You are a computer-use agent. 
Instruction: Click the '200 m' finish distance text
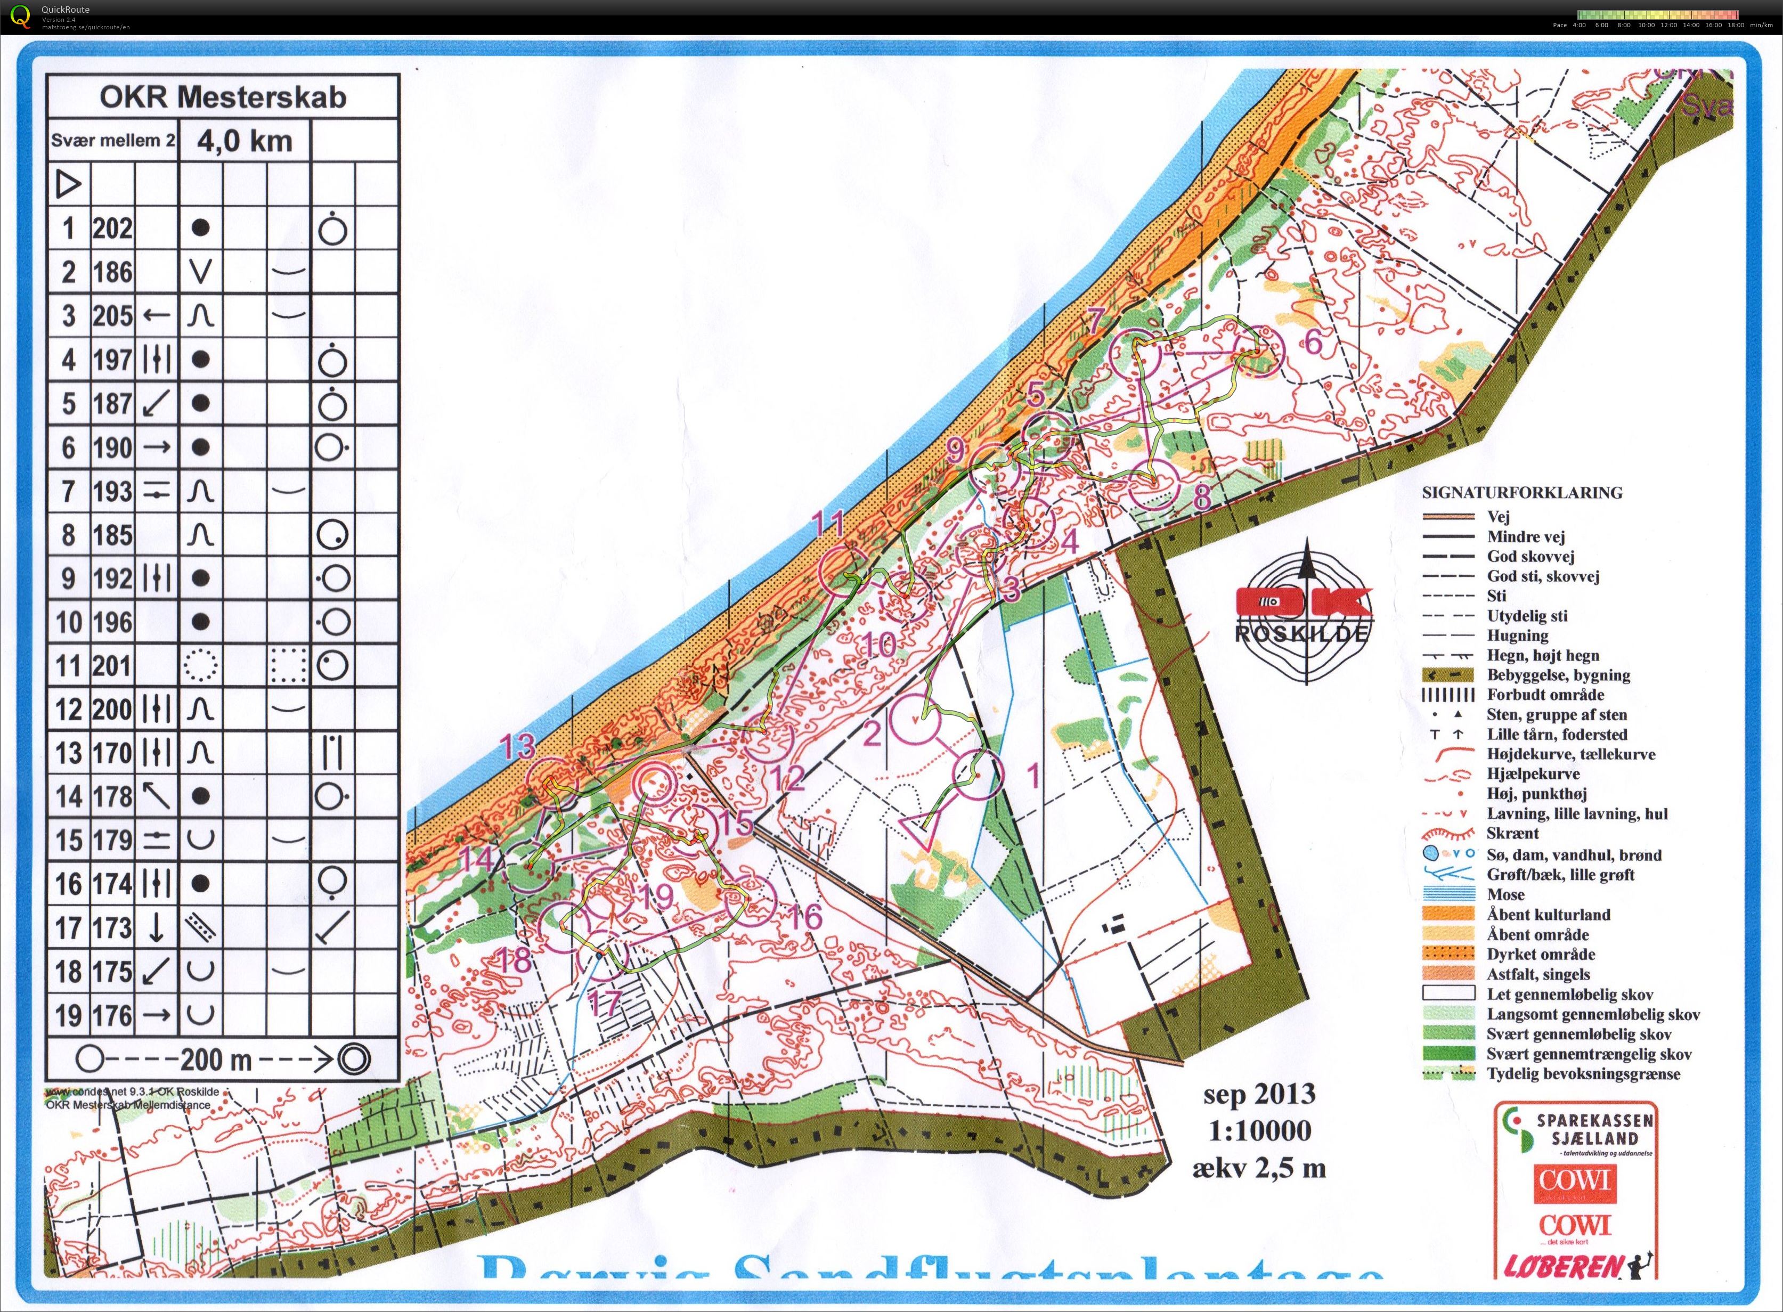(216, 1058)
